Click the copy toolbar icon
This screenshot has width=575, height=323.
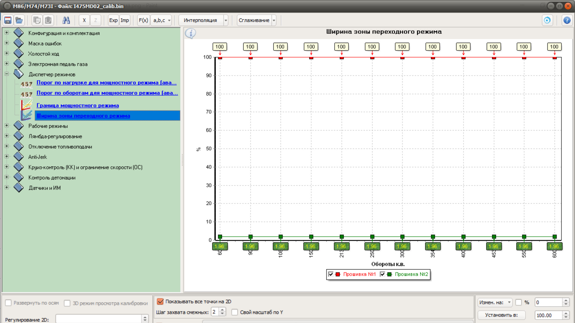tap(37, 20)
